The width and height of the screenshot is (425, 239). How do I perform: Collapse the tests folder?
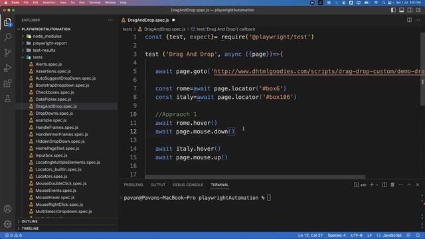coord(37,57)
